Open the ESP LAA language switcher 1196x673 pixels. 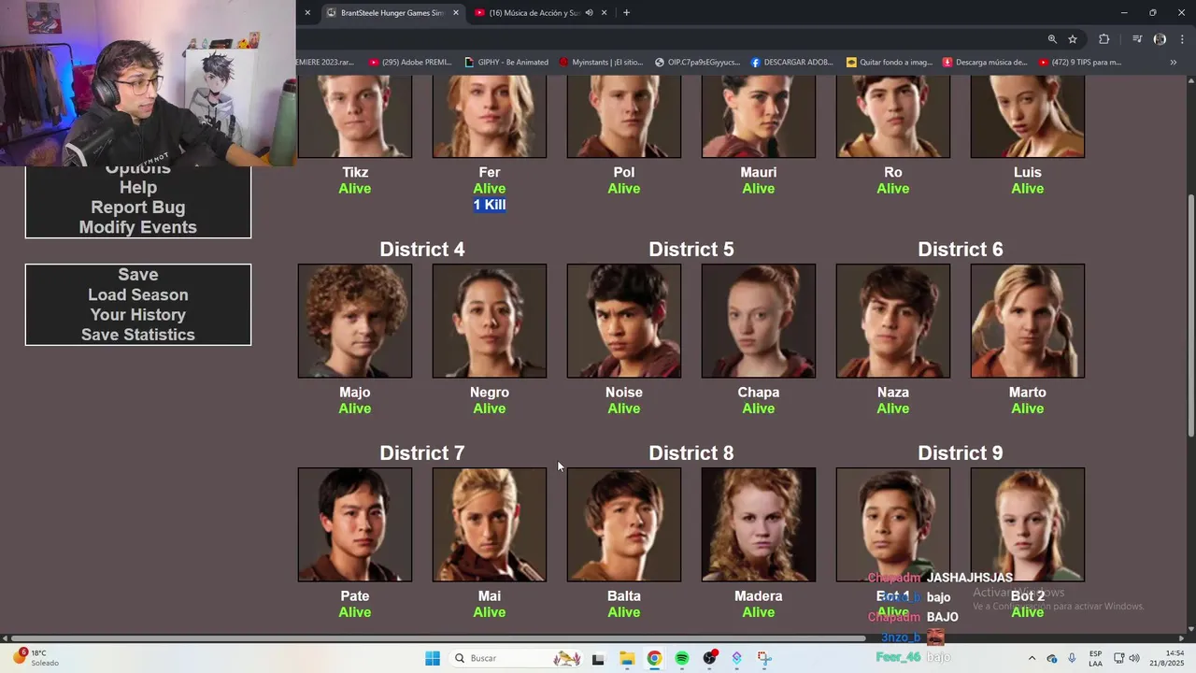tap(1095, 658)
